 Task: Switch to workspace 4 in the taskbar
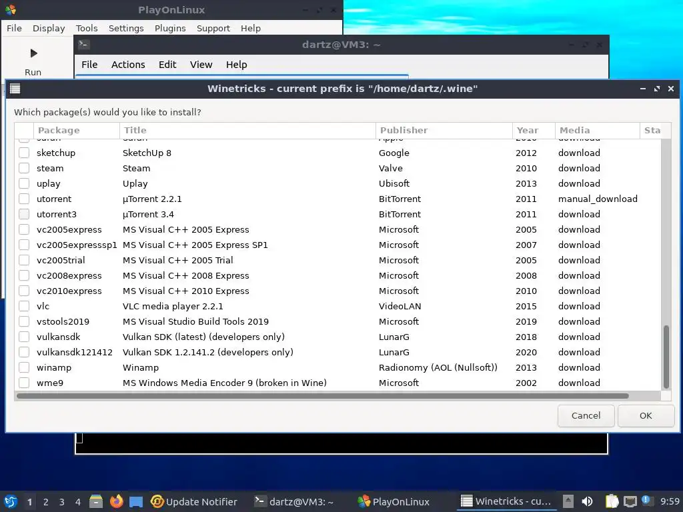(78, 502)
